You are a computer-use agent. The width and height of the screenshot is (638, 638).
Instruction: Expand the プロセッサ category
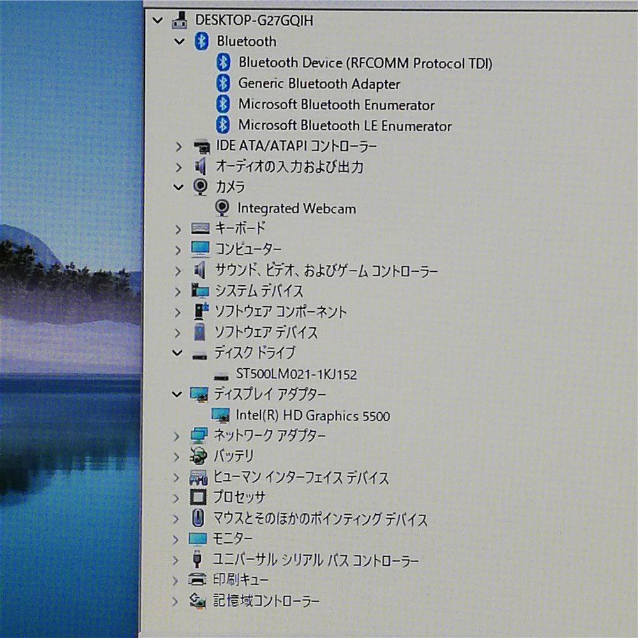tap(176, 498)
